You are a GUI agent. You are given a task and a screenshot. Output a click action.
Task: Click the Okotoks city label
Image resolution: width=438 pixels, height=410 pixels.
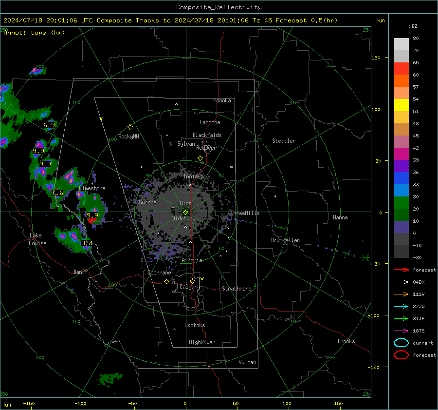coord(195,325)
